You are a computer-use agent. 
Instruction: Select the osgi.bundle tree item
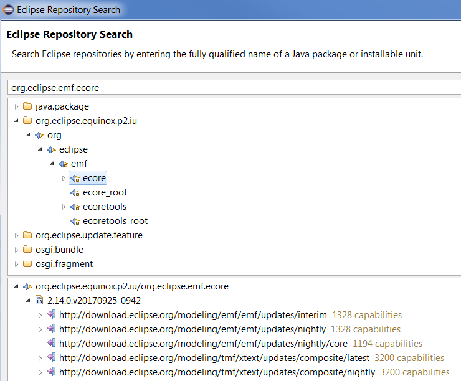tap(59, 250)
